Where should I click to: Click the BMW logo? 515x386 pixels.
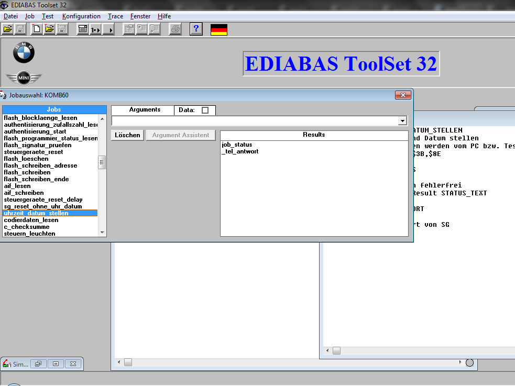point(24,52)
